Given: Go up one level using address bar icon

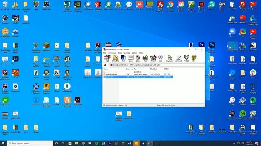Looking at the screenshot, I should [105, 65].
